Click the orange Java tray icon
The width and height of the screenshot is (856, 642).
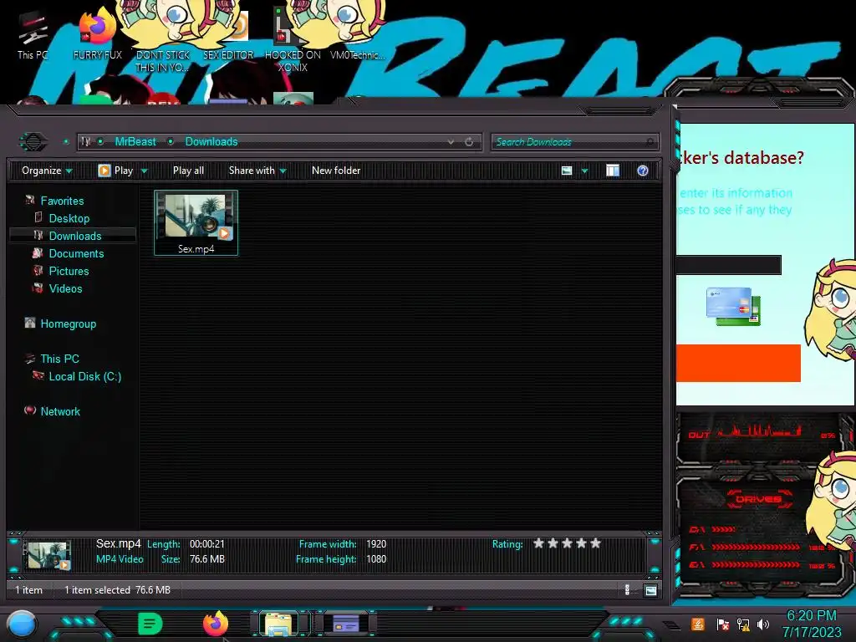[698, 624]
